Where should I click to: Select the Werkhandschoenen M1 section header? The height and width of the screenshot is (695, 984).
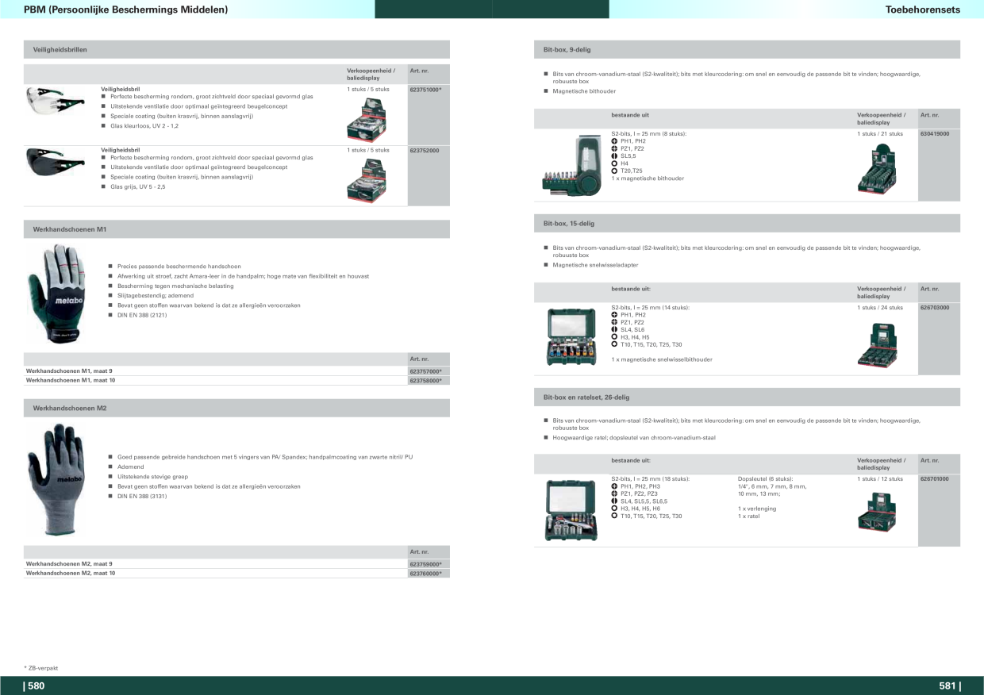pyautogui.click(x=236, y=229)
